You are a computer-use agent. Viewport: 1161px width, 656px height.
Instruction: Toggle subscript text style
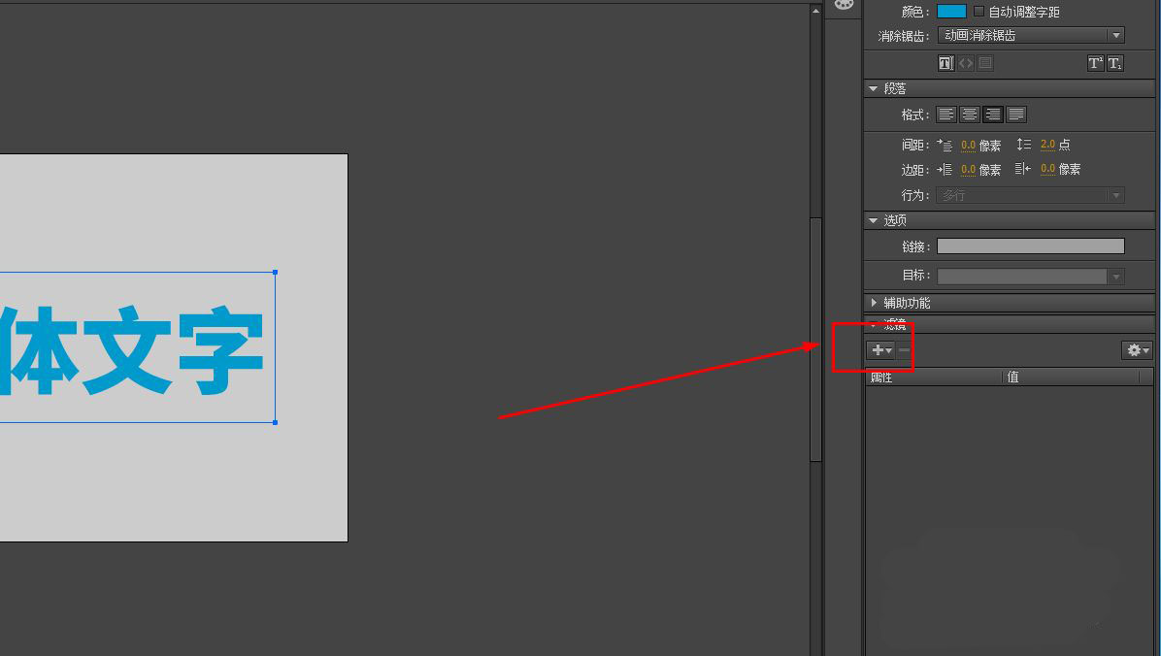[x=1115, y=63]
